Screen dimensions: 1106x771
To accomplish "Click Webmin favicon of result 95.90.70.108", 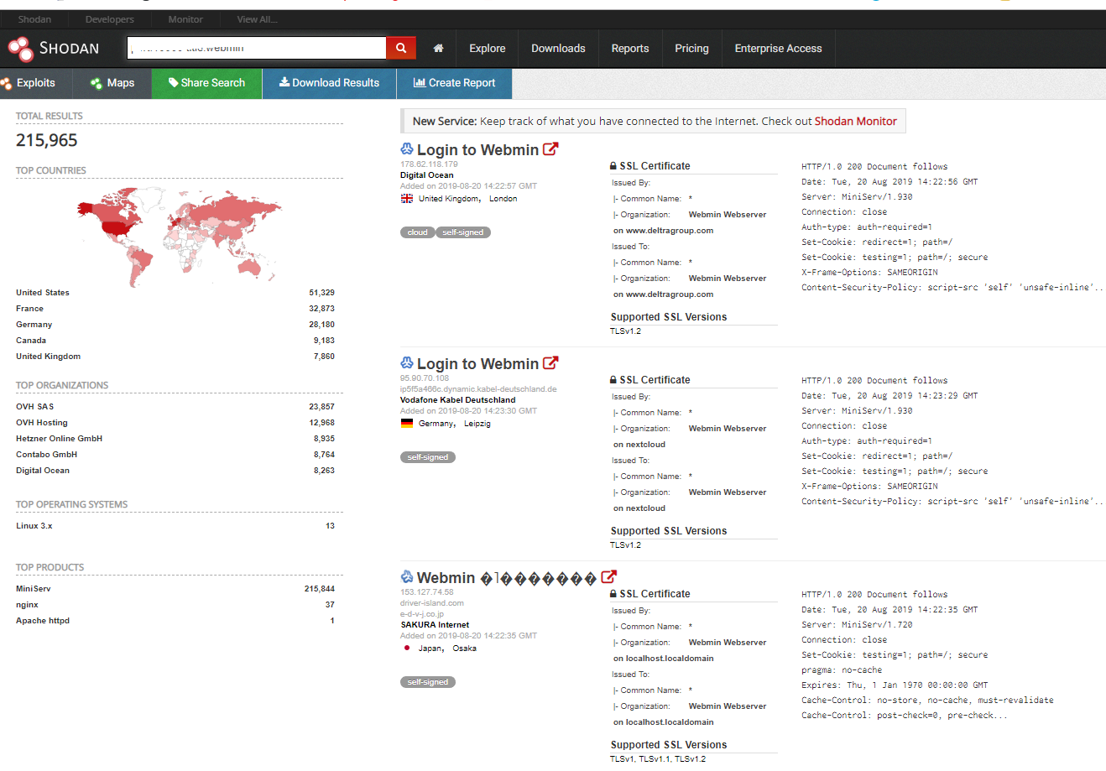I will tap(407, 363).
